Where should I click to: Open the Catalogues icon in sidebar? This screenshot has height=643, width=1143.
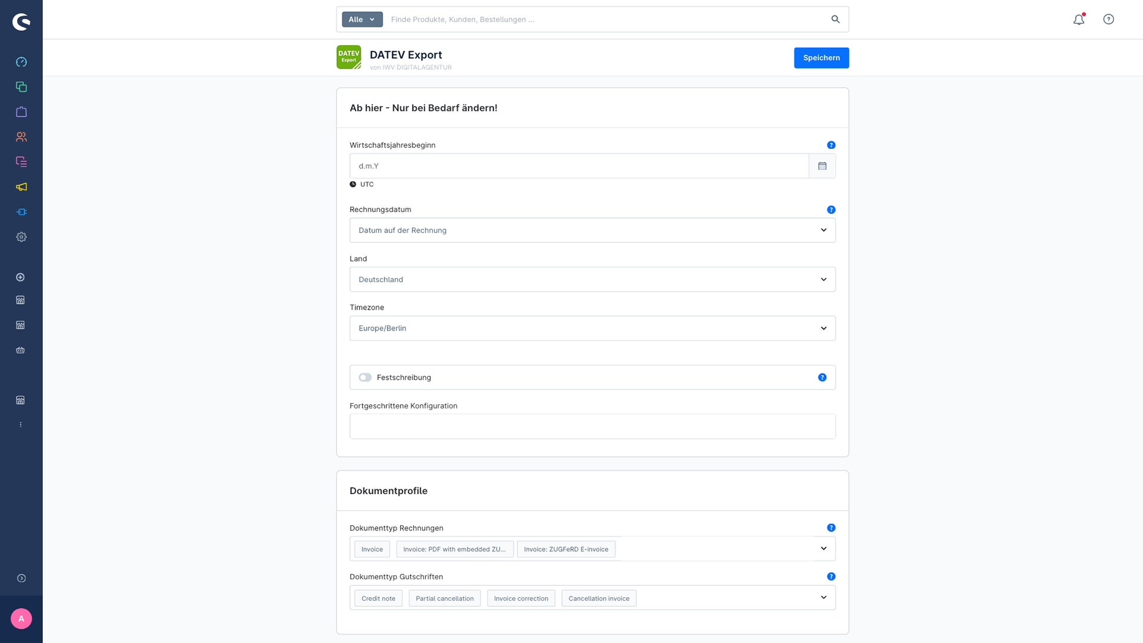[x=21, y=87]
